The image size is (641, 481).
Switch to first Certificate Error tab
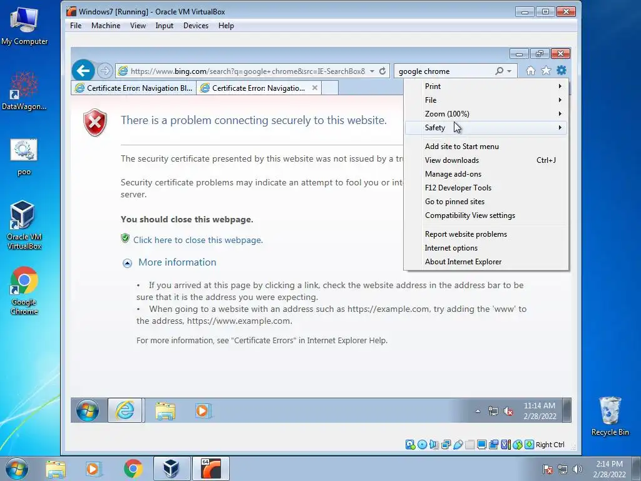tap(134, 88)
